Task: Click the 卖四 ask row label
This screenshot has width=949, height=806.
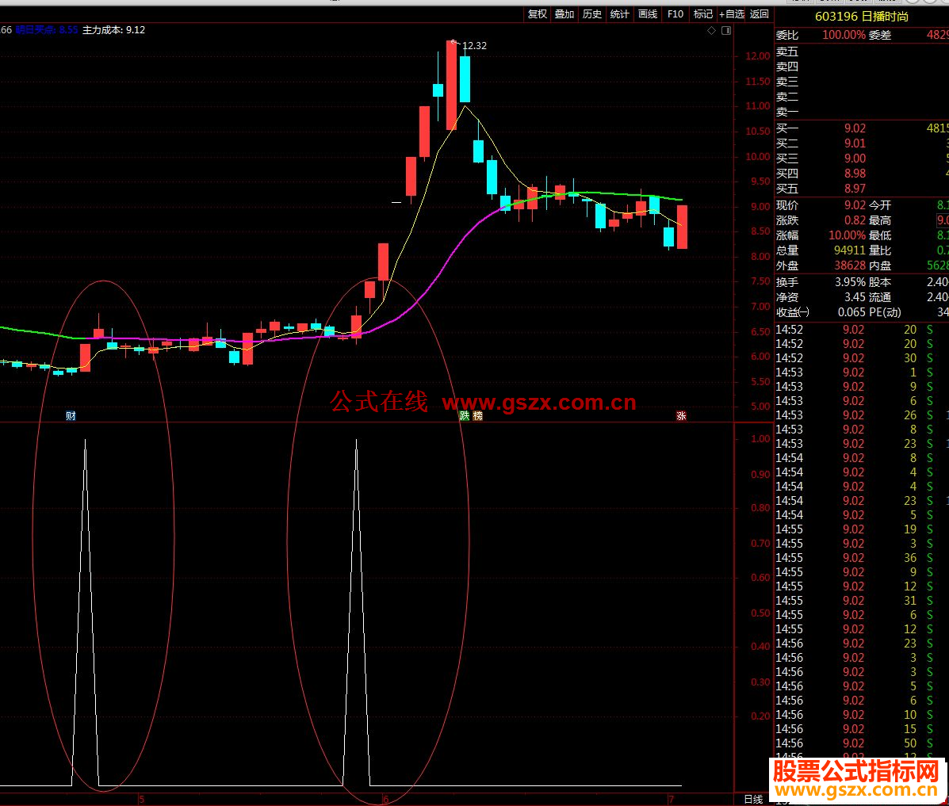Action: click(x=787, y=67)
